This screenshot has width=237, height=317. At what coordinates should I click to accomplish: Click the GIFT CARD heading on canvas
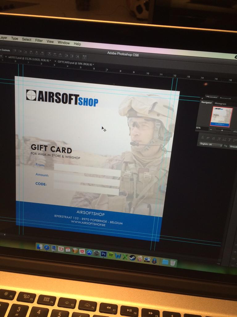52,149
